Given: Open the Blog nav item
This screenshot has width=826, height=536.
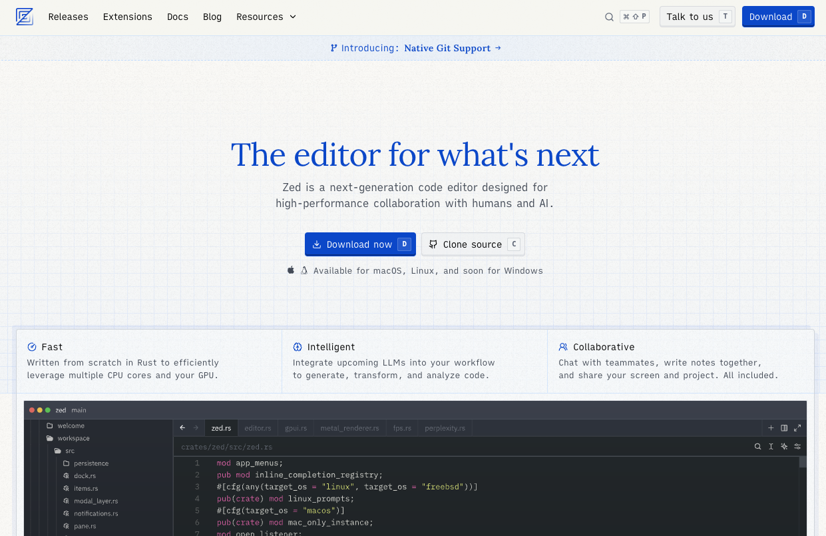Looking at the screenshot, I should (x=212, y=17).
